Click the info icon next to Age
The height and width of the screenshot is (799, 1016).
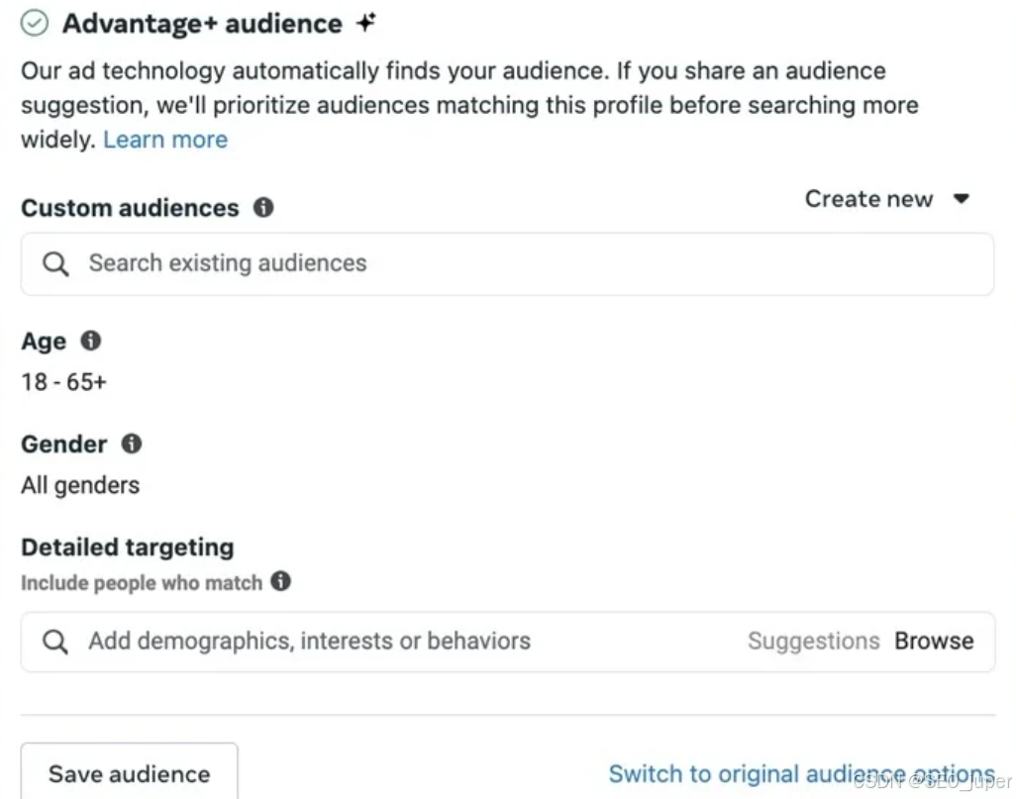[x=91, y=342]
